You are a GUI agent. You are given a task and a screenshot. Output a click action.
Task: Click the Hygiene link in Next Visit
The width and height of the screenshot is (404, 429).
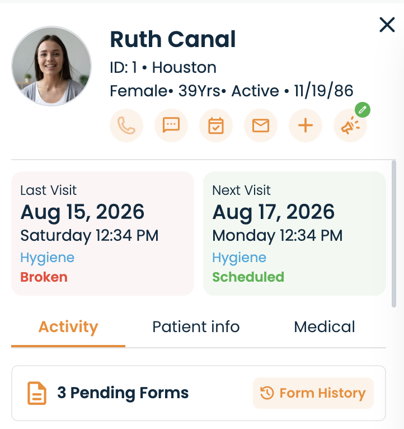tap(239, 258)
